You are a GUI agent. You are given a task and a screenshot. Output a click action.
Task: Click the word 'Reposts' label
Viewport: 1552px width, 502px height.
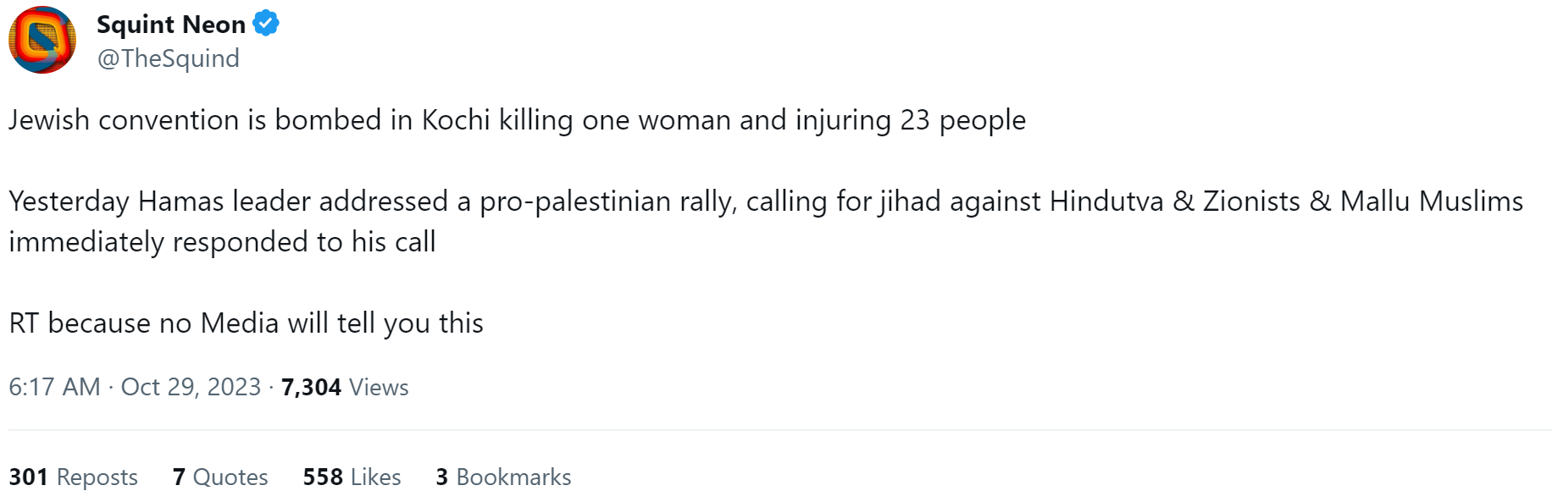tap(97, 477)
